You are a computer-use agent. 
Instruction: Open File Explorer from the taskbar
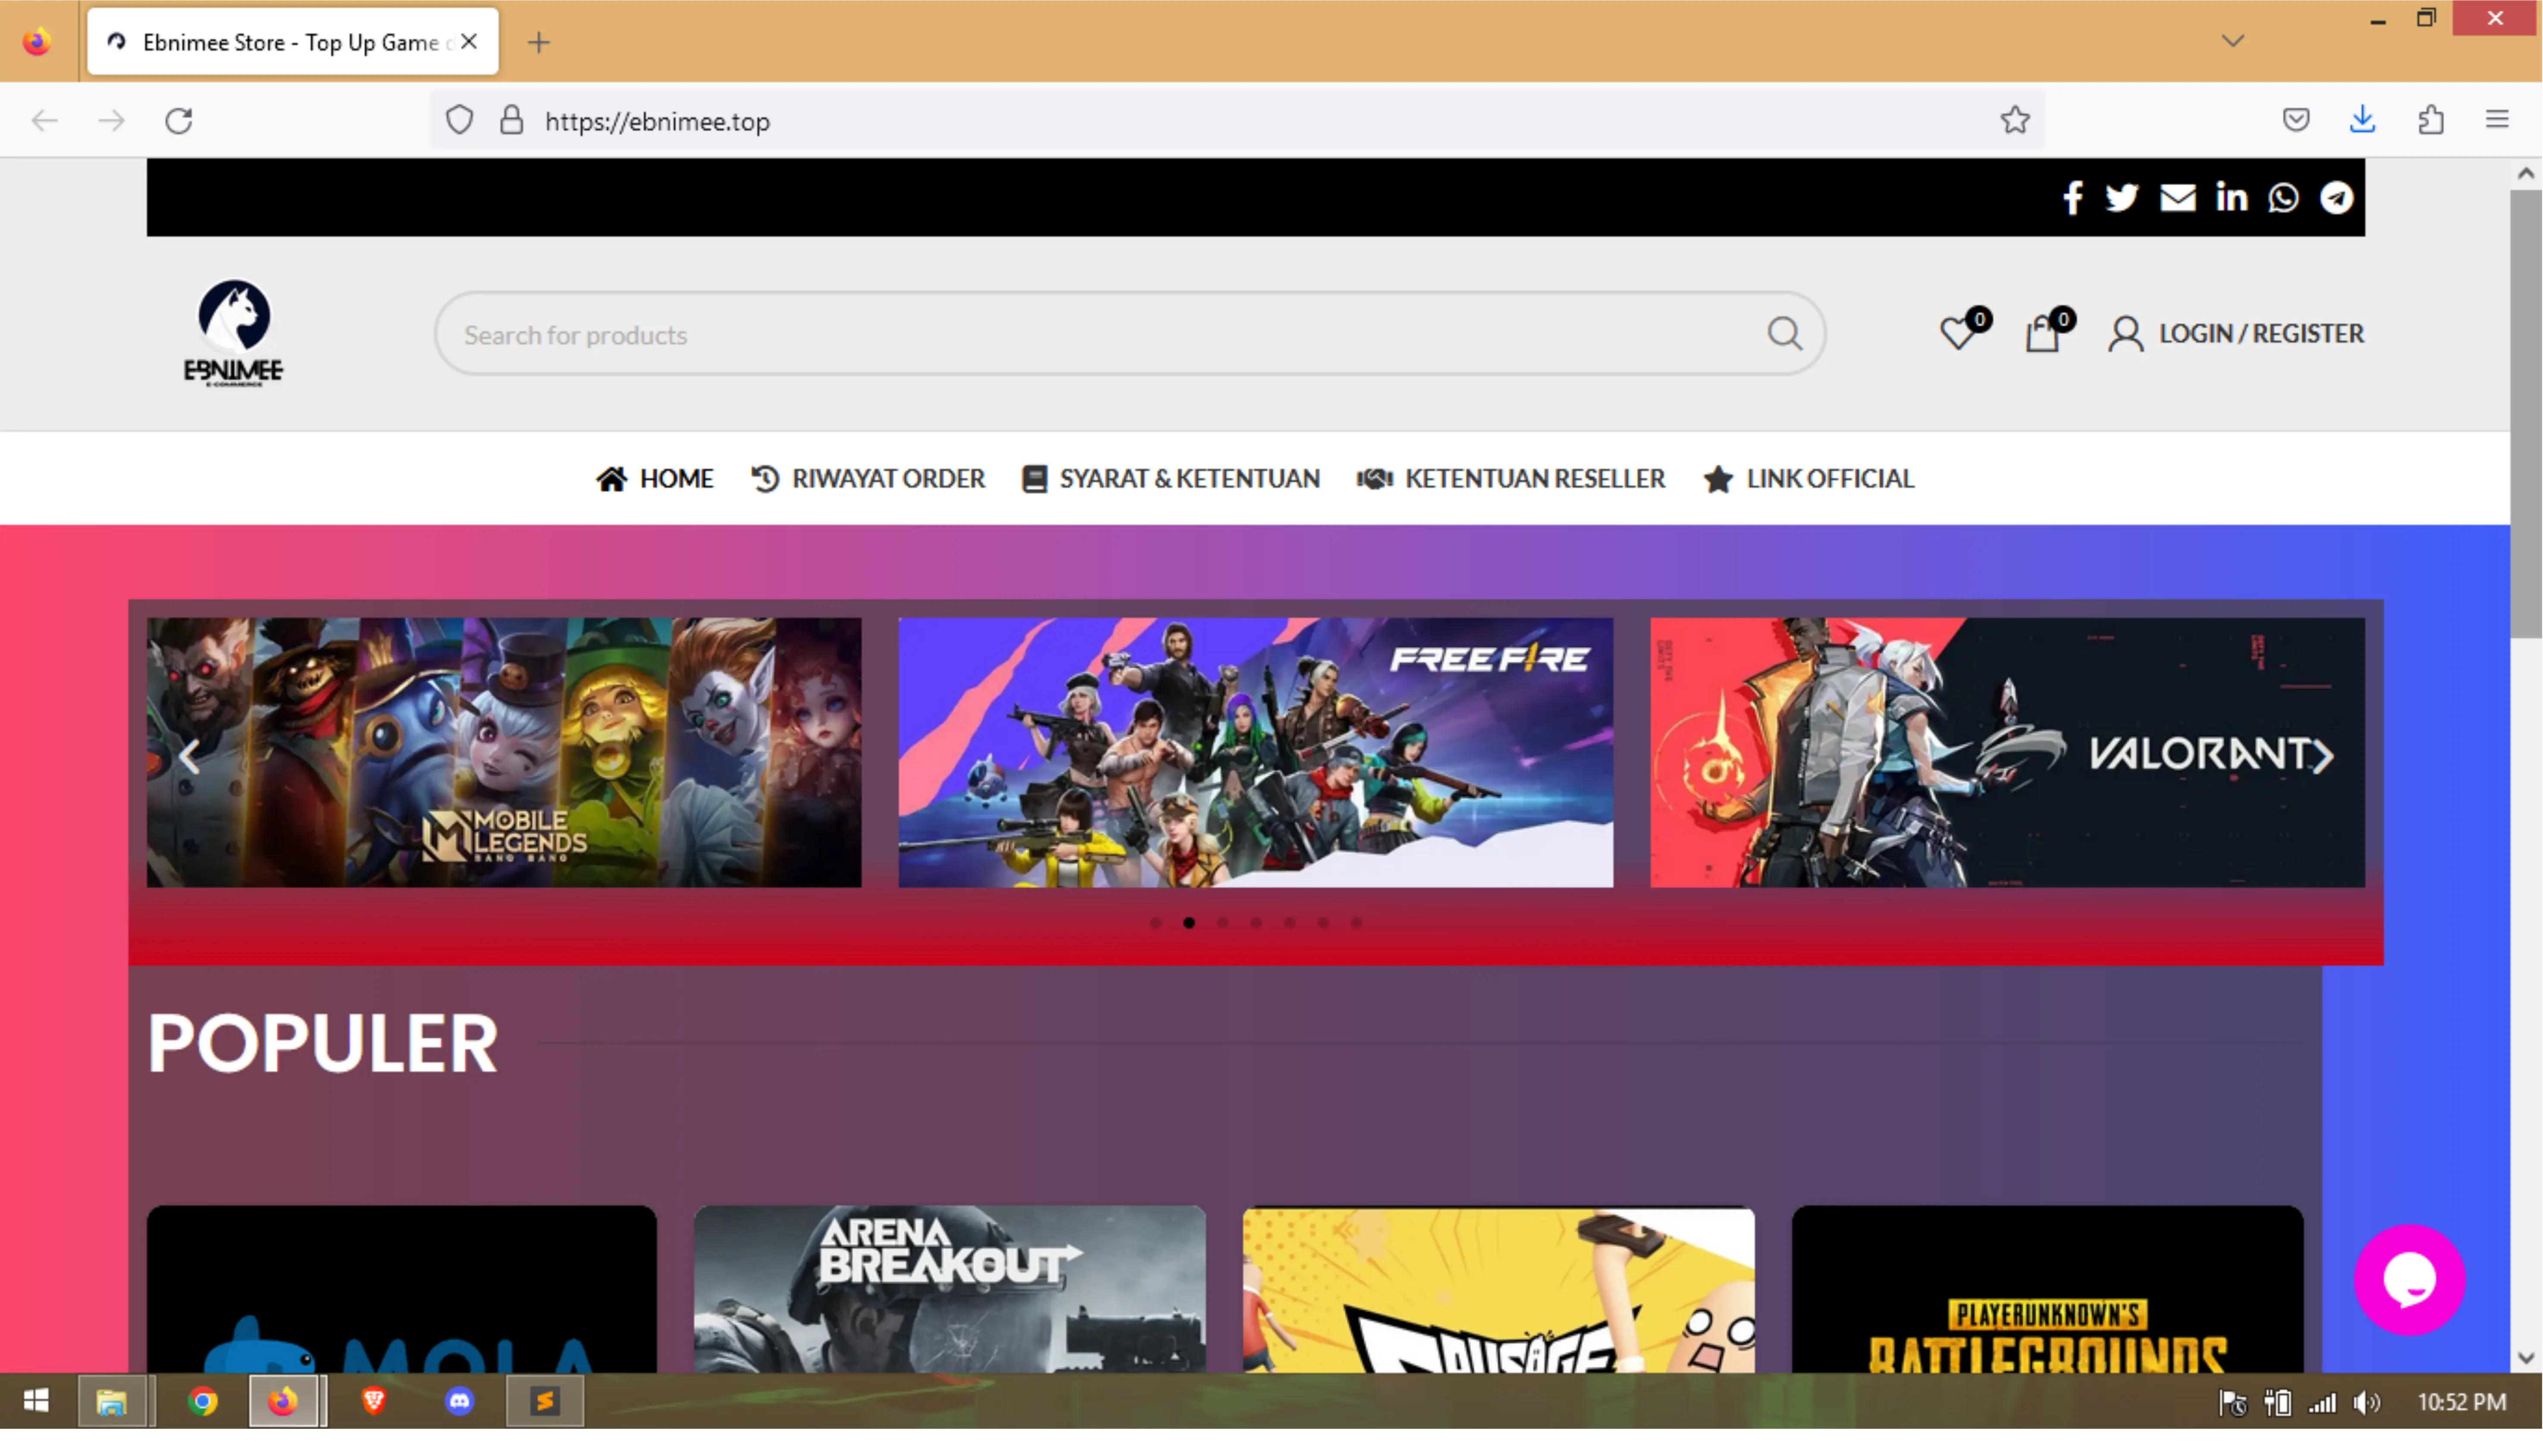click(x=112, y=1402)
